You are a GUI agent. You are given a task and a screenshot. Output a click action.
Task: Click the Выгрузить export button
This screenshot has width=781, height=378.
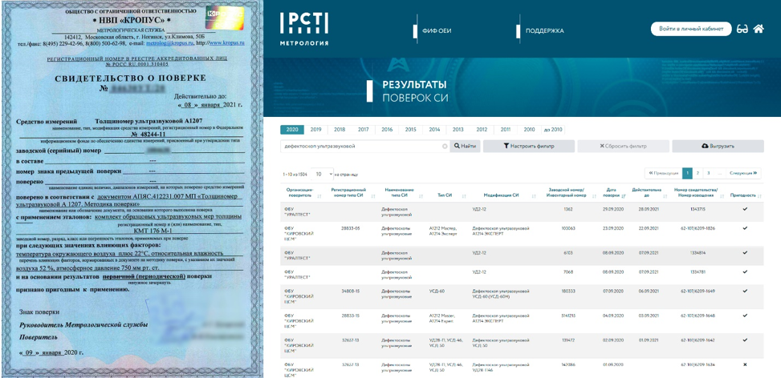pos(718,146)
